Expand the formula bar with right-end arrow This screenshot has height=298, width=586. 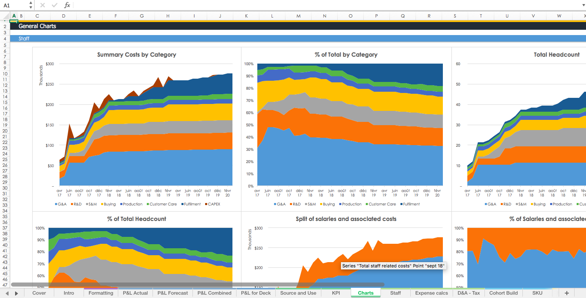(x=583, y=5)
